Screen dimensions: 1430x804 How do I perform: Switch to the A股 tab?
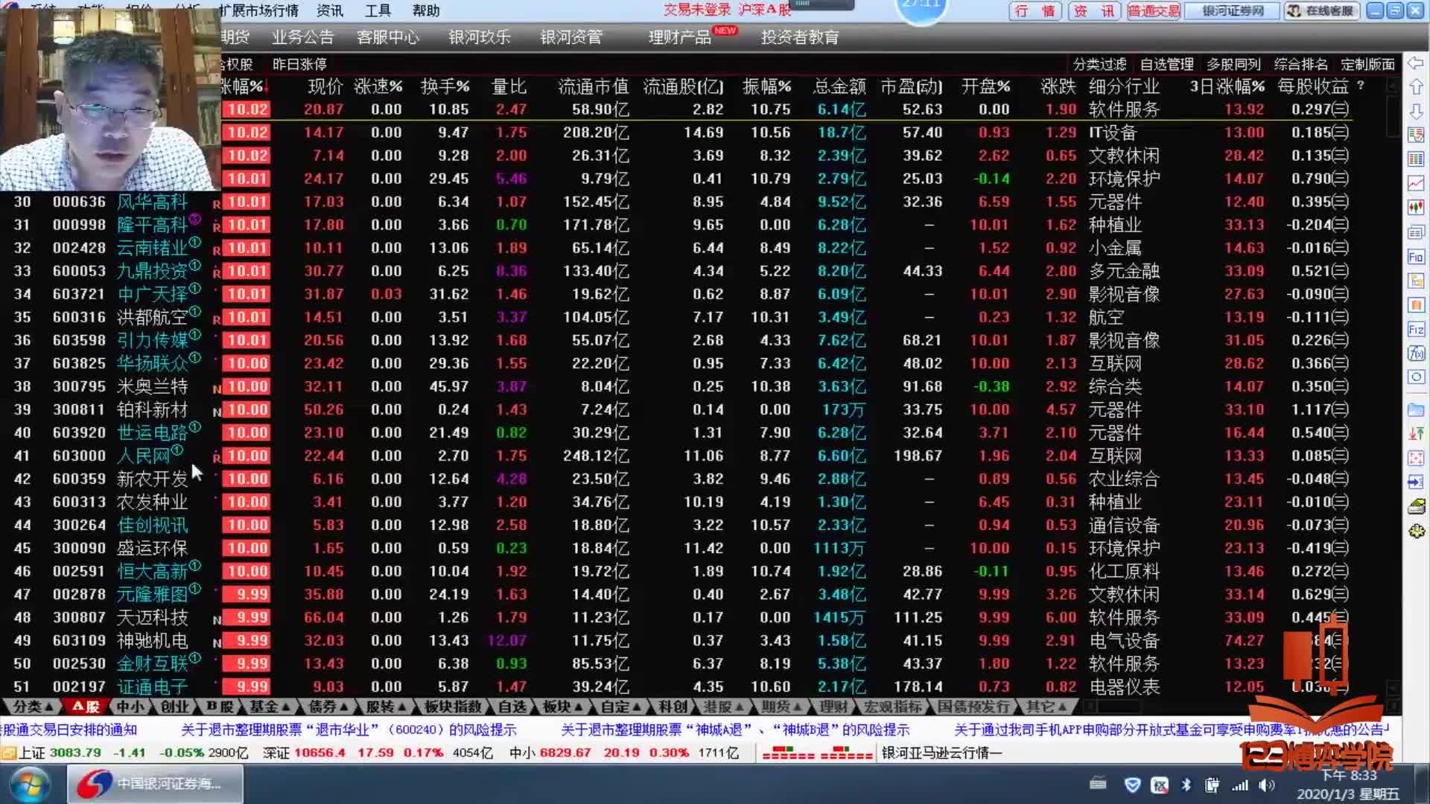tap(86, 706)
